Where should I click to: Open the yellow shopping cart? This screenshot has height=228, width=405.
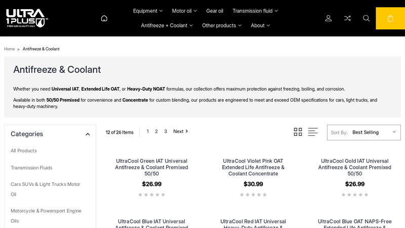tap(390, 18)
